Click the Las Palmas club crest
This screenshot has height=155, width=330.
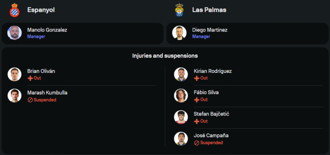[179, 10]
